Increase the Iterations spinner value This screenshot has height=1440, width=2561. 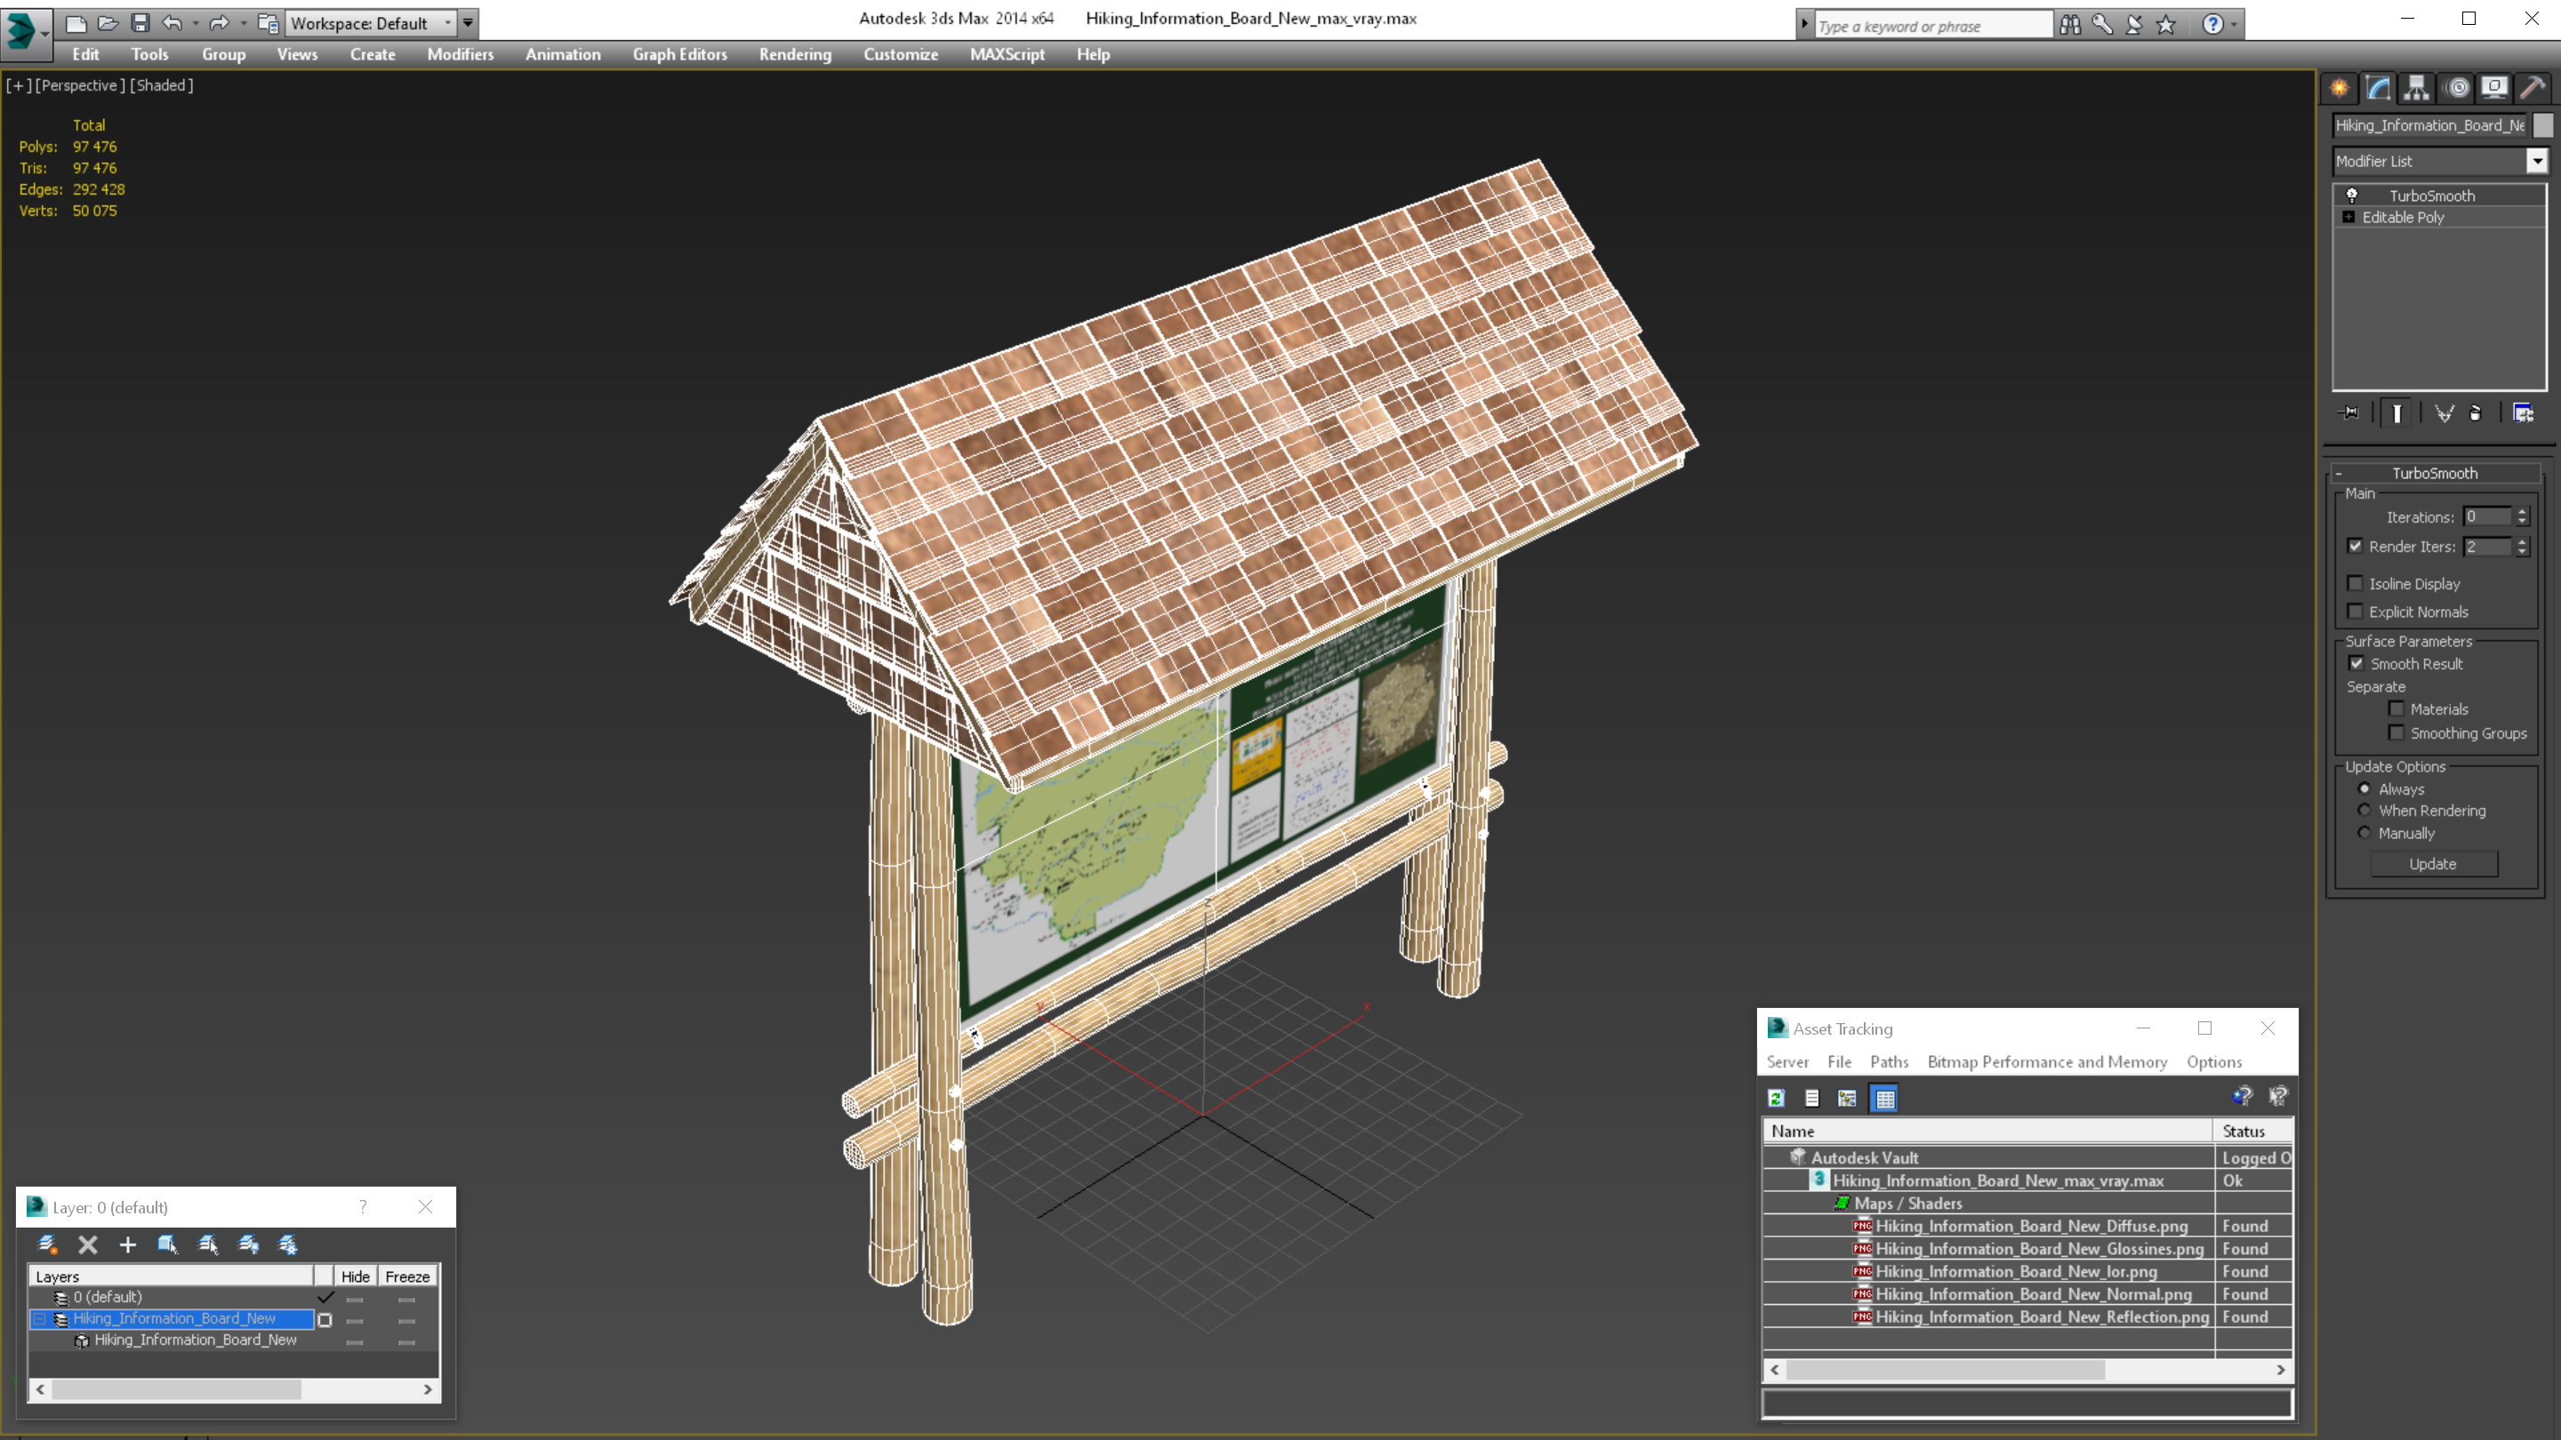point(2521,512)
